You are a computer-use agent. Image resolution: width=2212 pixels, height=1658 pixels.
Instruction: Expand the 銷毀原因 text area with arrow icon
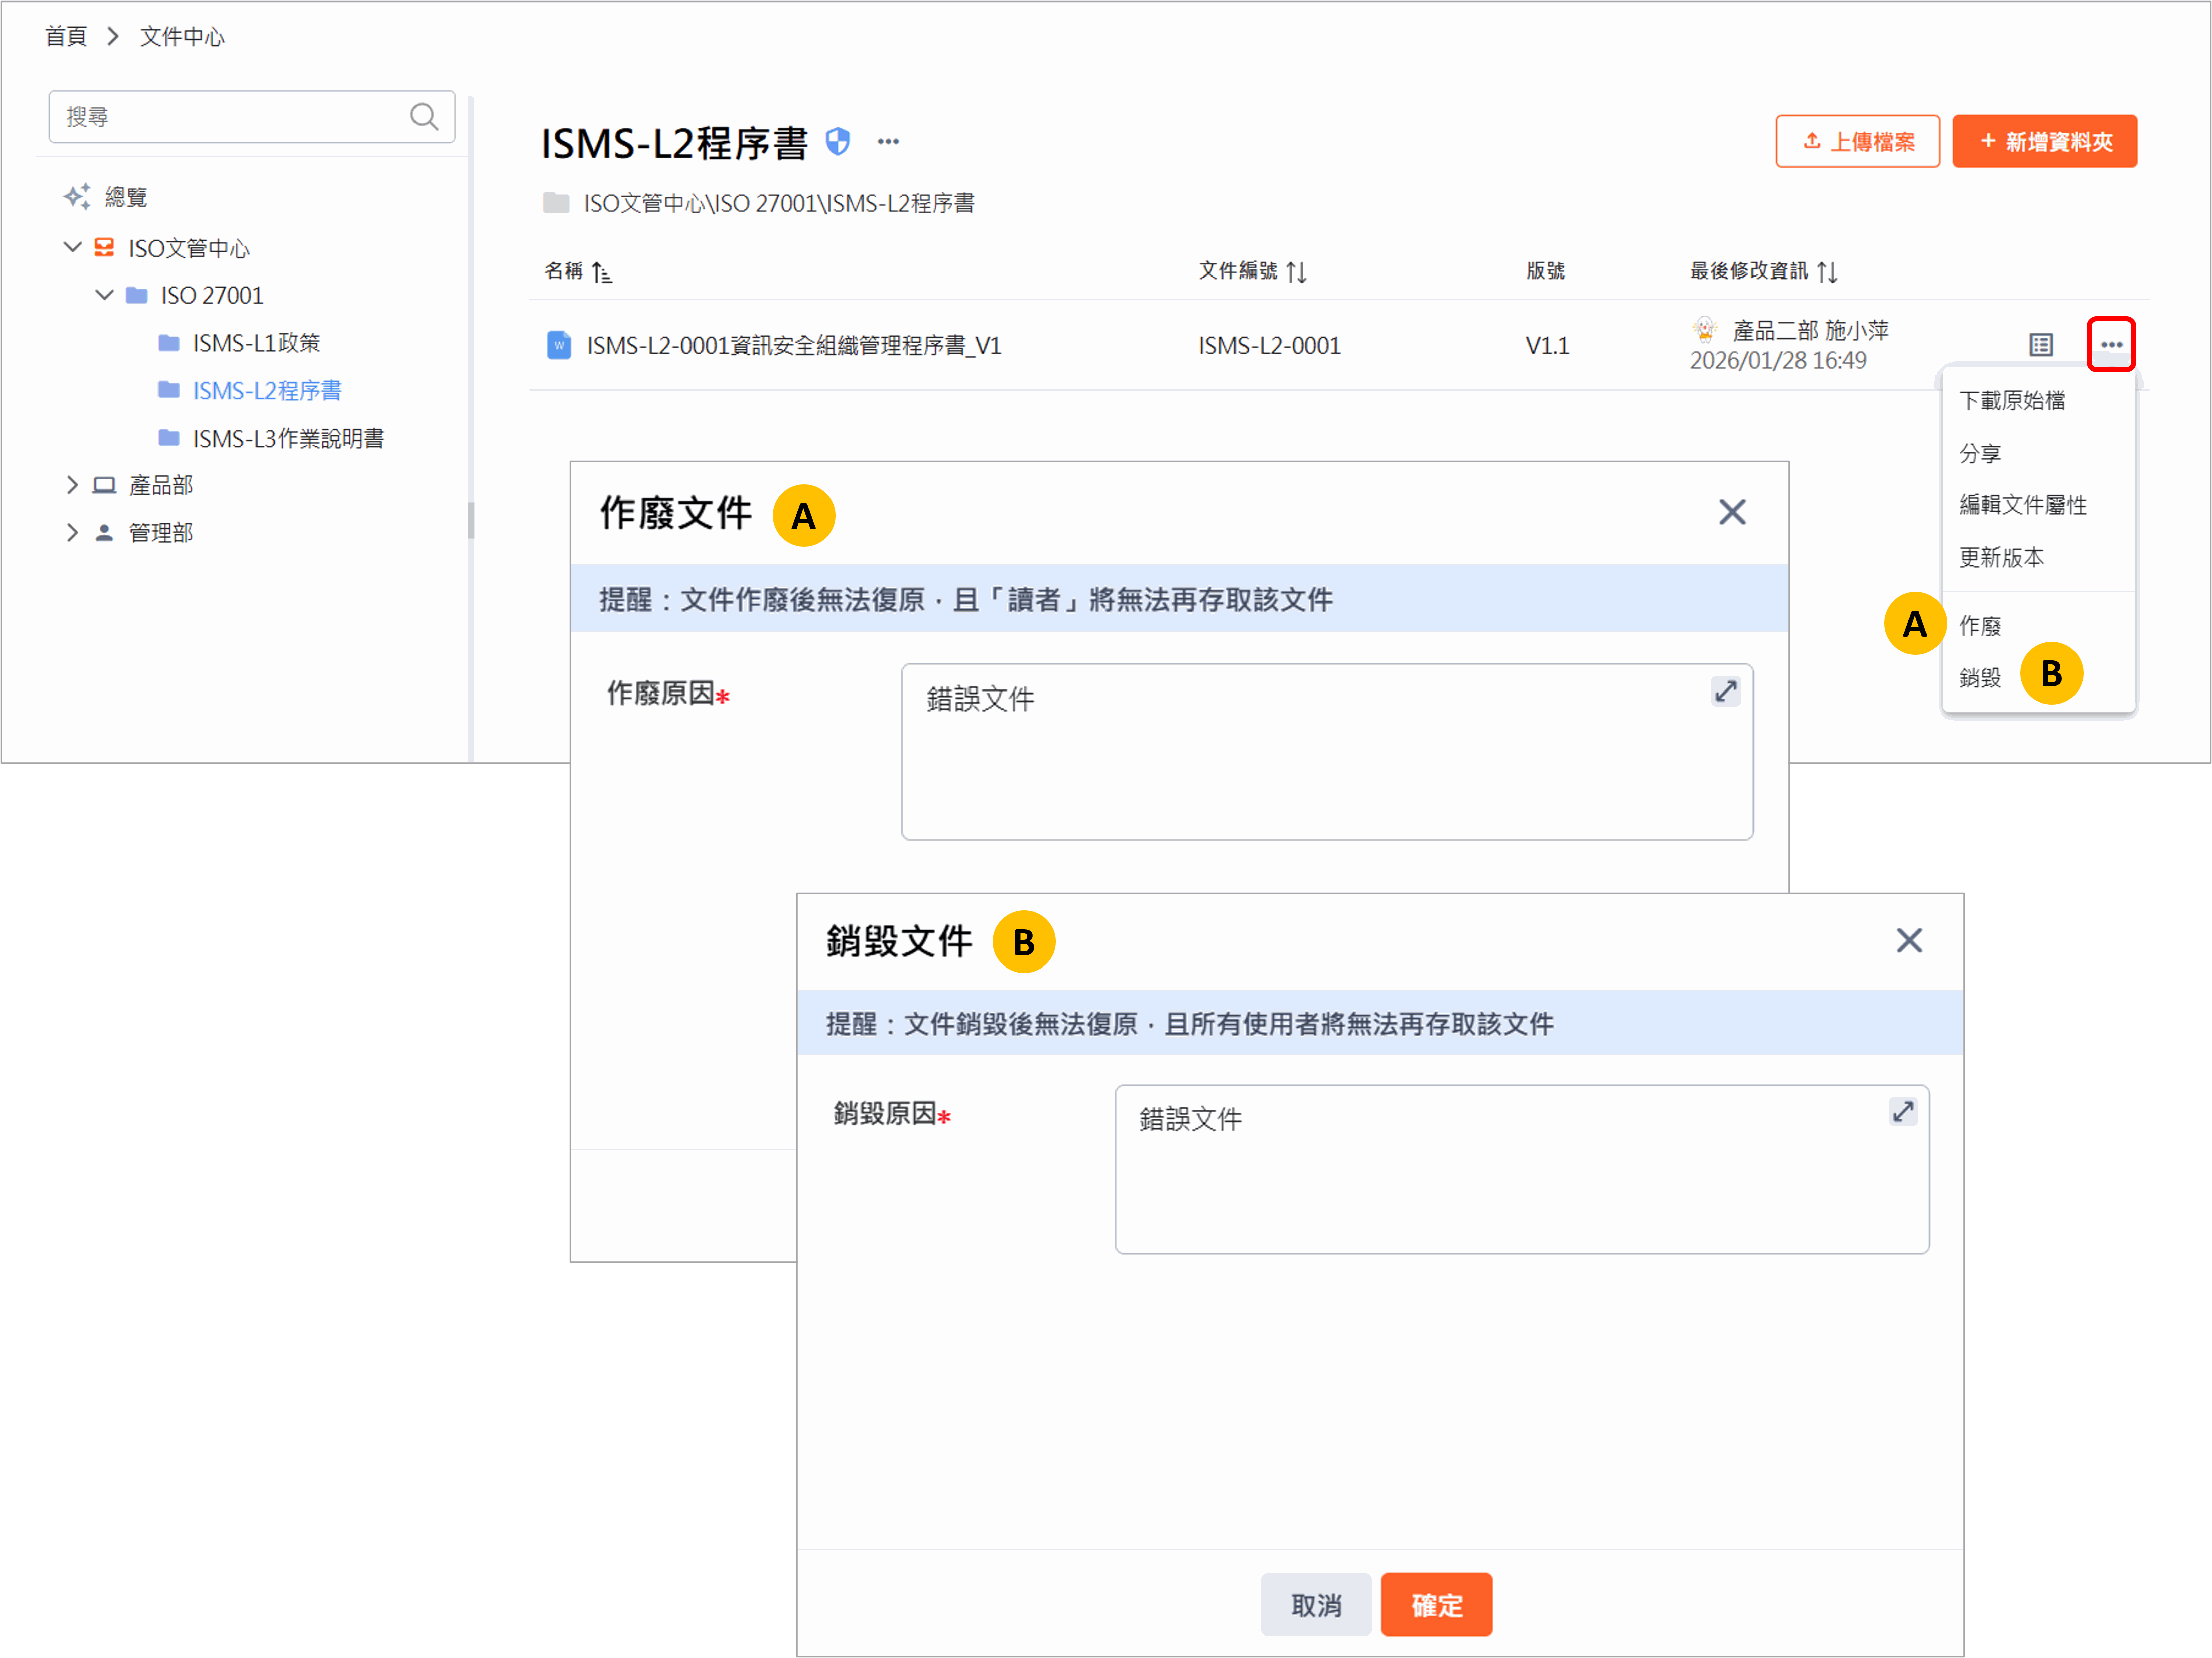coord(1903,1111)
